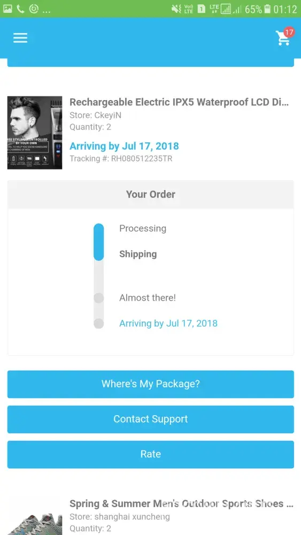Tap the phone call status icon
This screenshot has width=301, height=535.
pyautogui.click(x=20, y=9)
